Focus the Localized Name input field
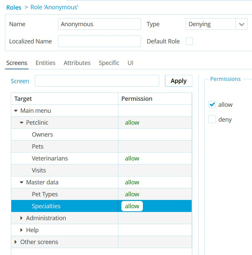Viewport: 252px width, 255px height. tap(99, 41)
